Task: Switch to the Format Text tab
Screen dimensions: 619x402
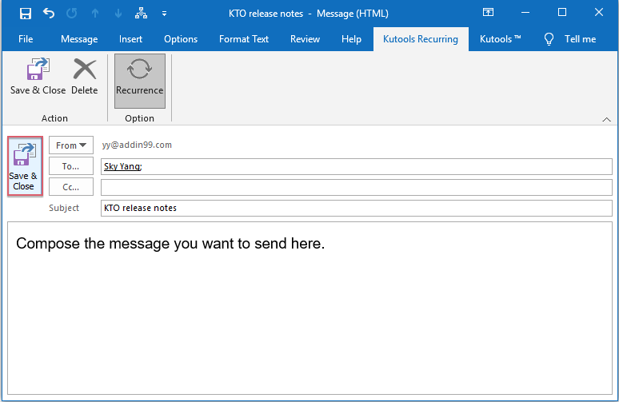Action: 244,39
